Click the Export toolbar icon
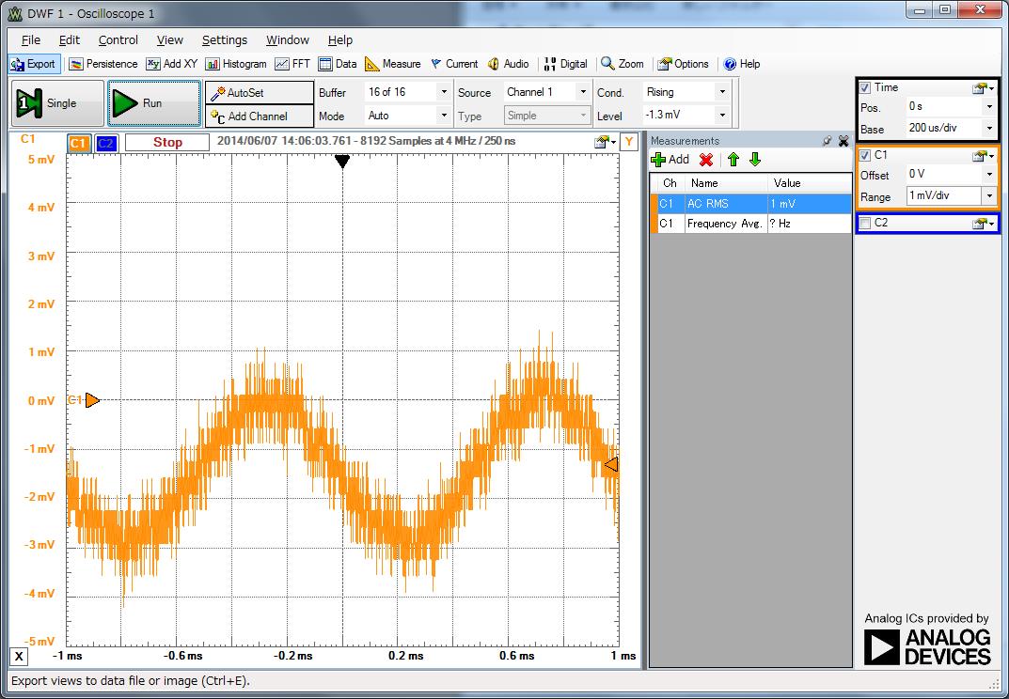The width and height of the screenshot is (1009, 699). coord(34,64)
